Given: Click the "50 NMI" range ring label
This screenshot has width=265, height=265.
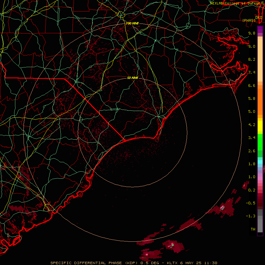Looking at the screenshot, I should [x=132, y=78].
